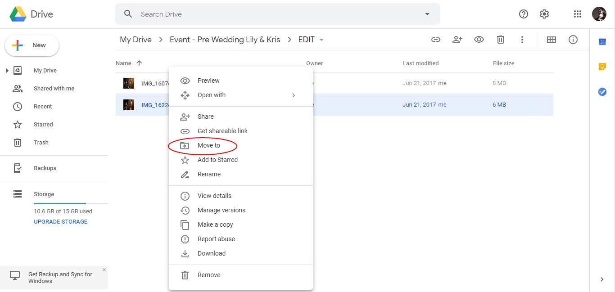Open more actions with the three-dot icon
The height and width of the screenshot is (292, 615).
[x=522, y=40]
